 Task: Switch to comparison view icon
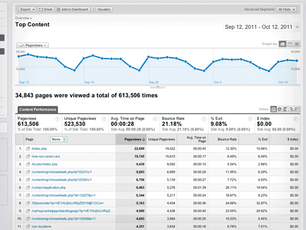point(291,109)
